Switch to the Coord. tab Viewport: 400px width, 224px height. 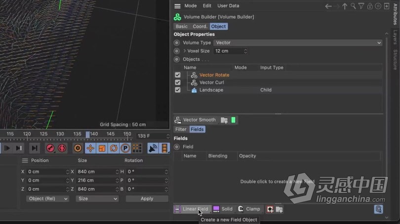pyautogui.click(x=200, y=27)
